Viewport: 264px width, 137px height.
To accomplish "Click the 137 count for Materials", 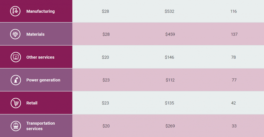I will [x=234, y=34].
